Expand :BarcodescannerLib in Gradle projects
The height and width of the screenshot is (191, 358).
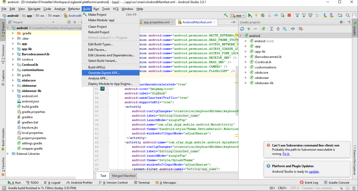tap(246, 57)
